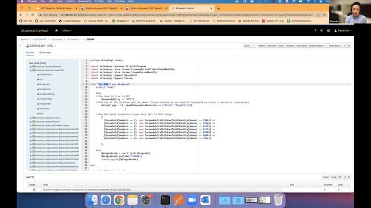Open the Save options dropdown arrow

click(x=253, y=46)
